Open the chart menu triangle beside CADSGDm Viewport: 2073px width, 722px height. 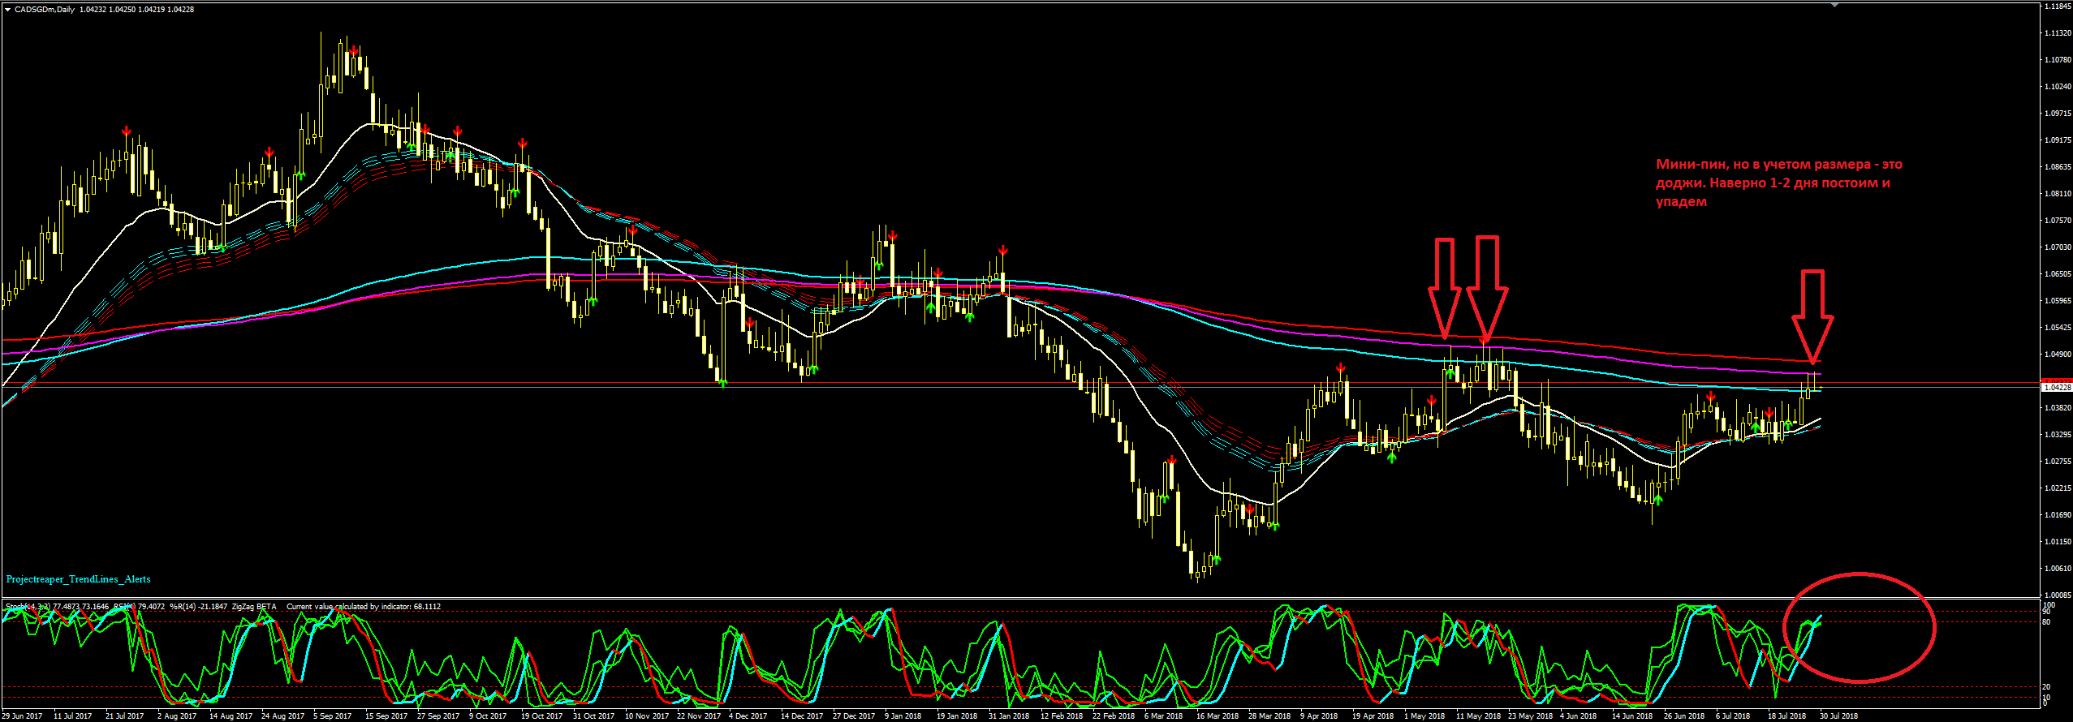(7, 10)
